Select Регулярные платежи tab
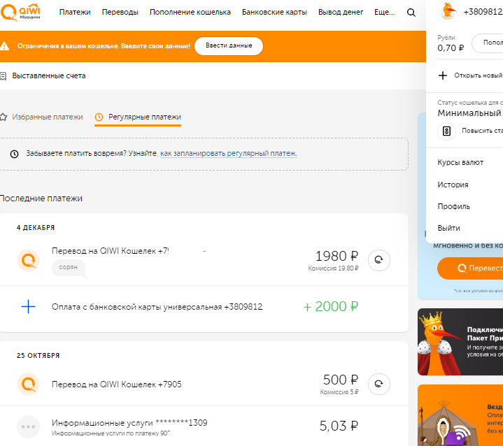This screenshot has height=446, width=503. (x=138, y=117)
